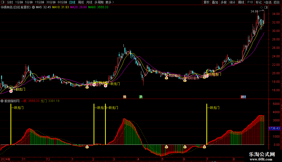Click the money bag icon near June in main chart
Screen dimensions: 282x162
point(185,80)
